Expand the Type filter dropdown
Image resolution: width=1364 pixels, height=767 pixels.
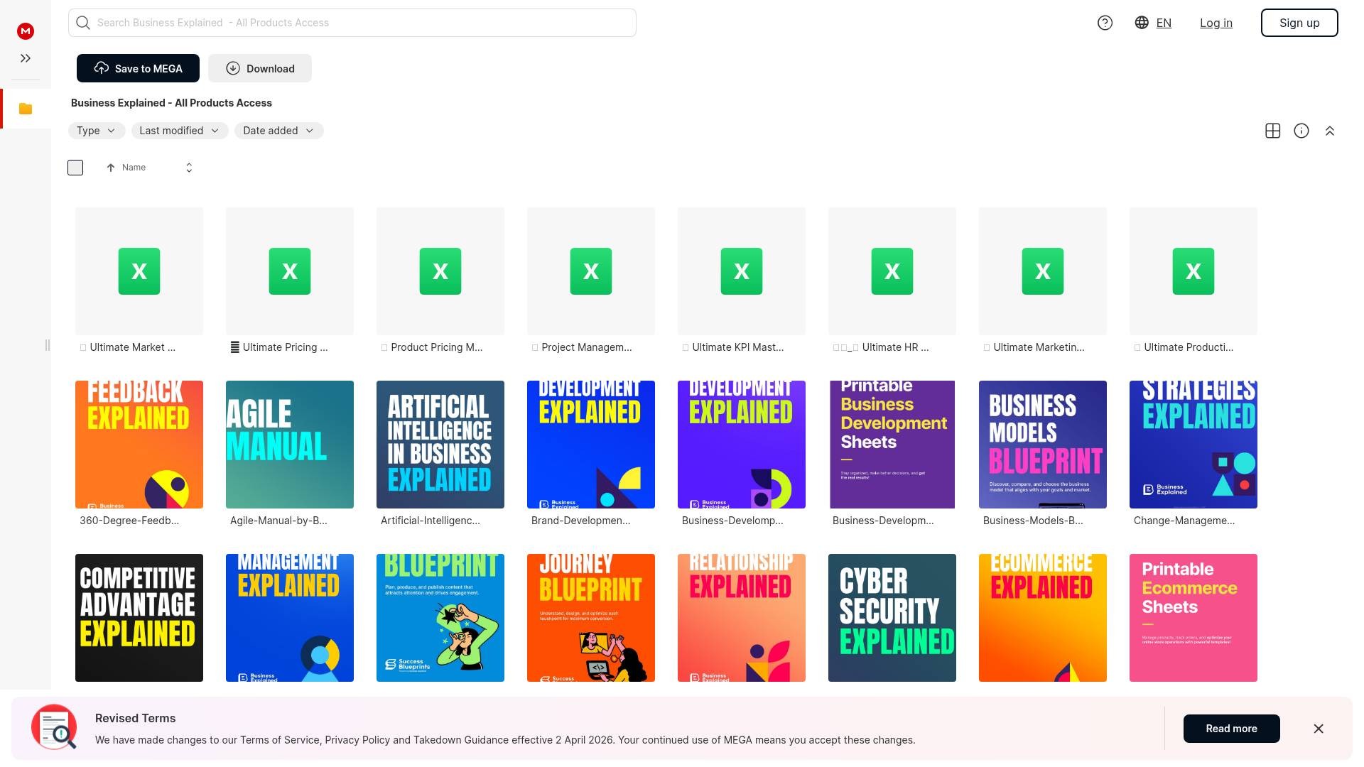[96, 131]
